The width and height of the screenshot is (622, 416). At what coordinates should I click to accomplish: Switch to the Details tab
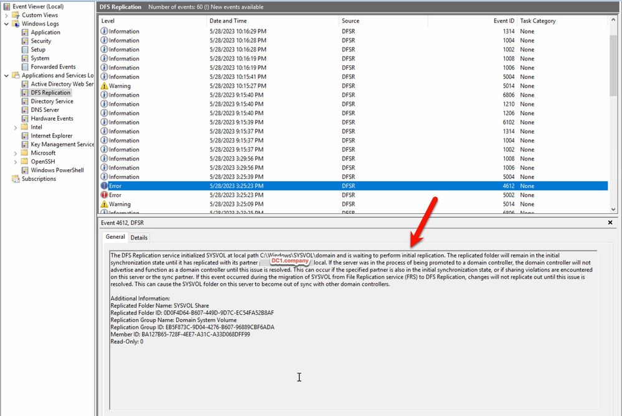coord(139,238)
